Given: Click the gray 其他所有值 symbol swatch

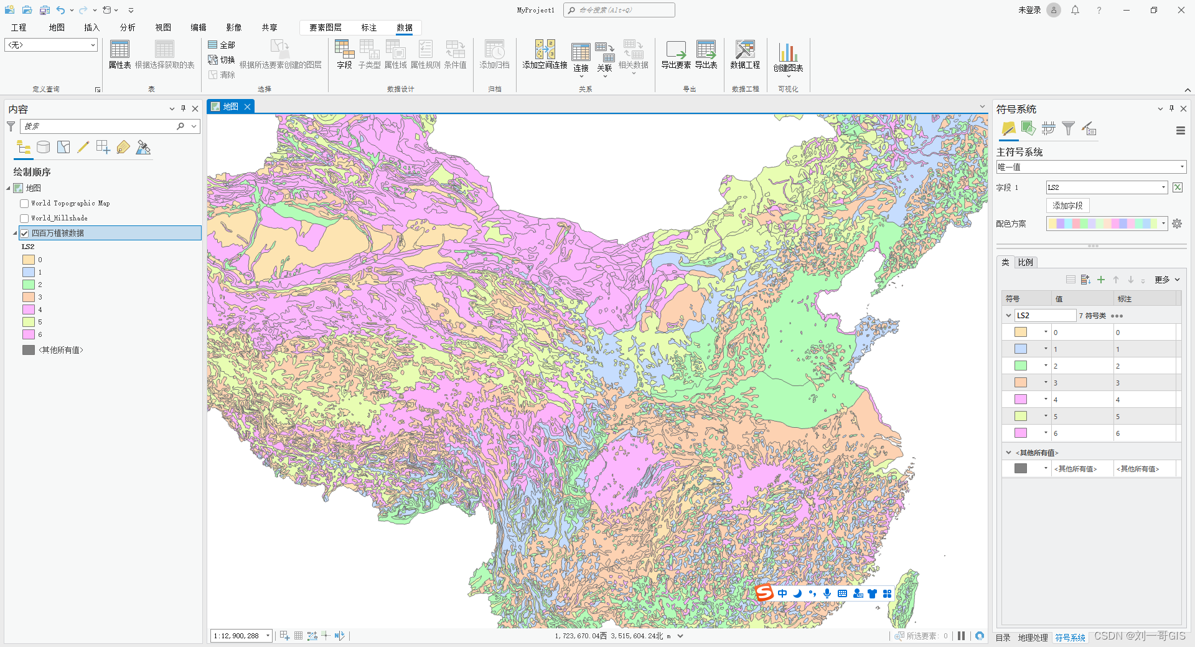Looking at the screenshot, I should click(1021, 468).
